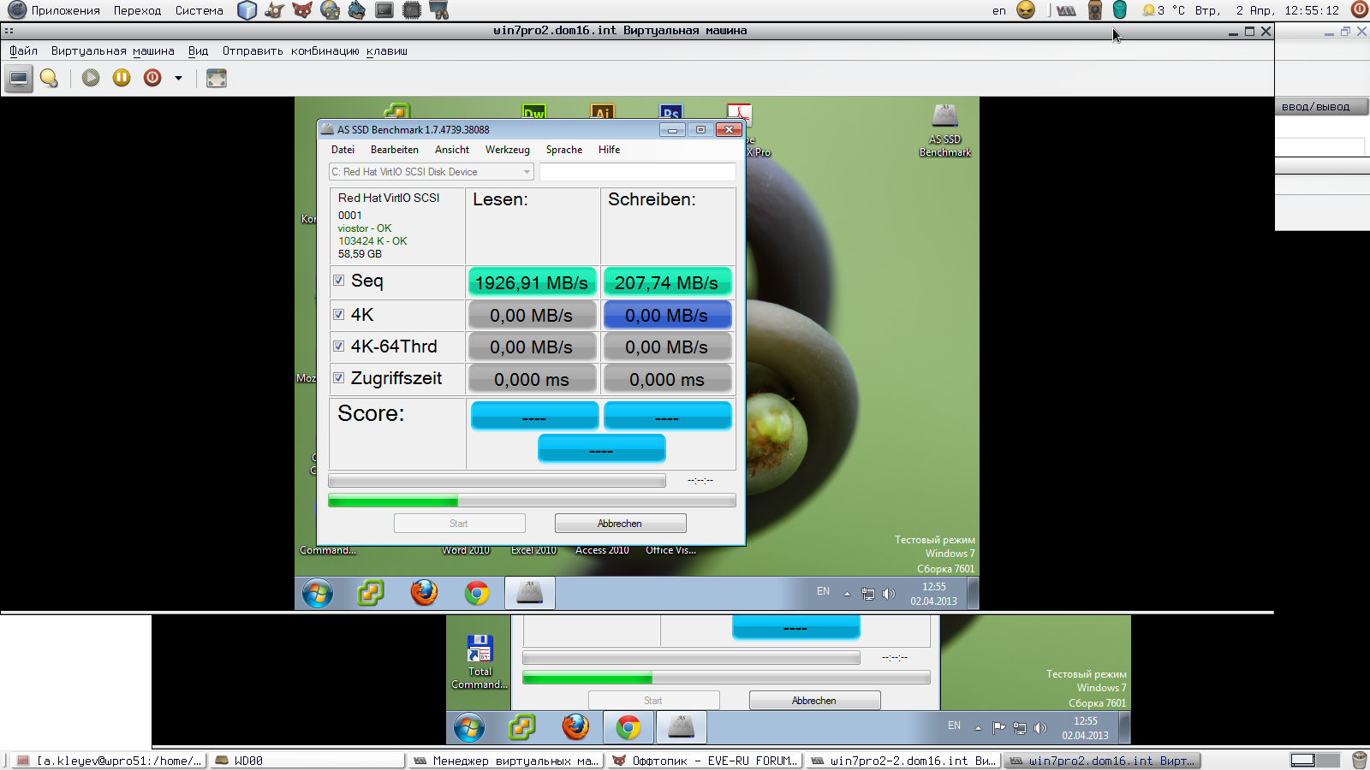
Task: Toggle the Zugriffszeit checkbox
Action: pyautogui.click(x=339, y=378)
